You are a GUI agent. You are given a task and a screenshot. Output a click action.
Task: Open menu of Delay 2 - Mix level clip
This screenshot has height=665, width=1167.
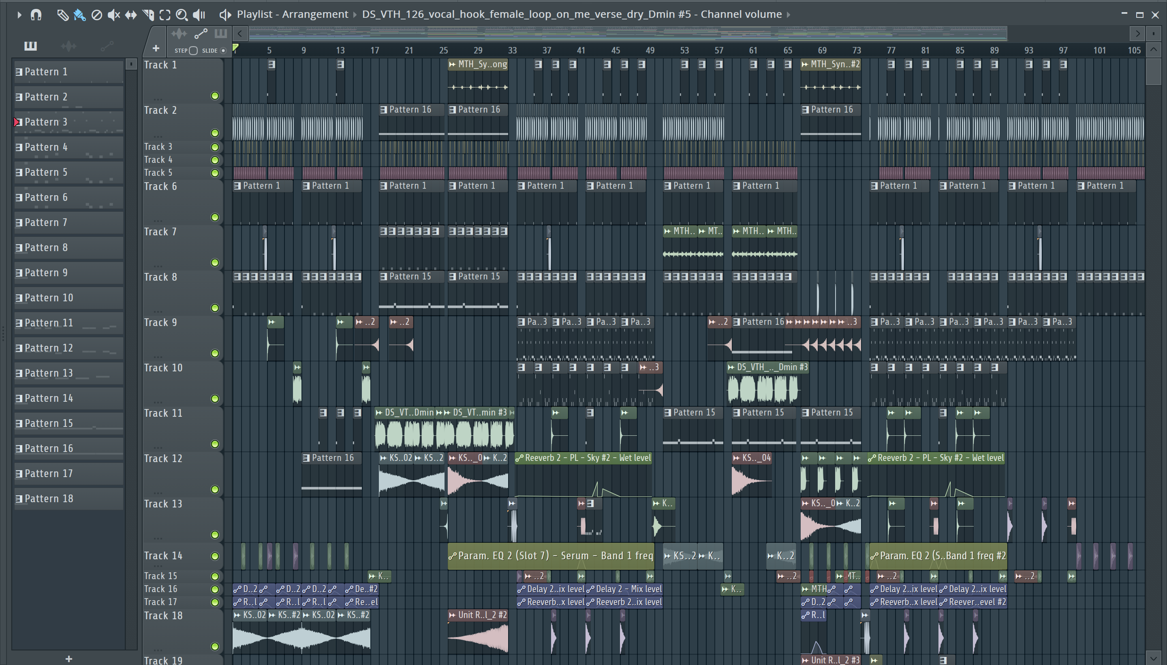[590, 589]
